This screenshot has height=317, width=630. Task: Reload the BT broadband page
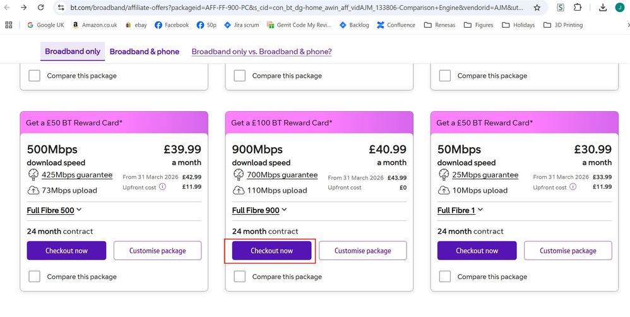point(40,8)
